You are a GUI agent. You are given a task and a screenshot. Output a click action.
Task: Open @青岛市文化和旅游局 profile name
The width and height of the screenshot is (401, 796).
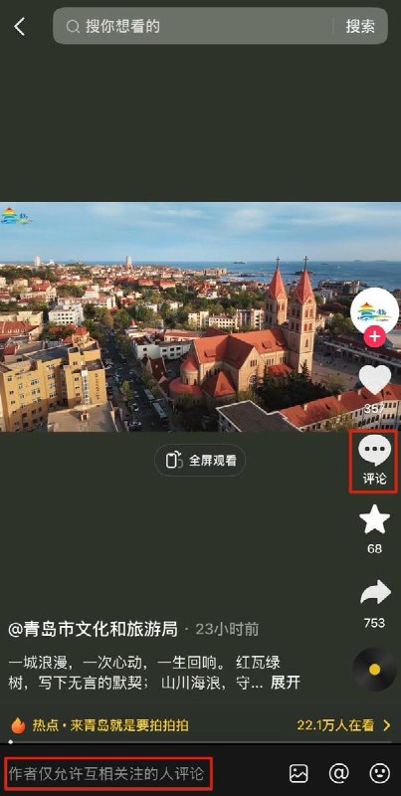[93, 630]
